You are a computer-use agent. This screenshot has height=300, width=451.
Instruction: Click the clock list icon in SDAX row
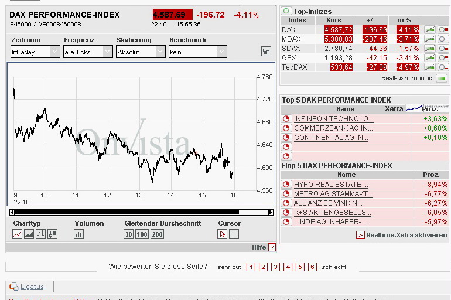tap(443, 48)
